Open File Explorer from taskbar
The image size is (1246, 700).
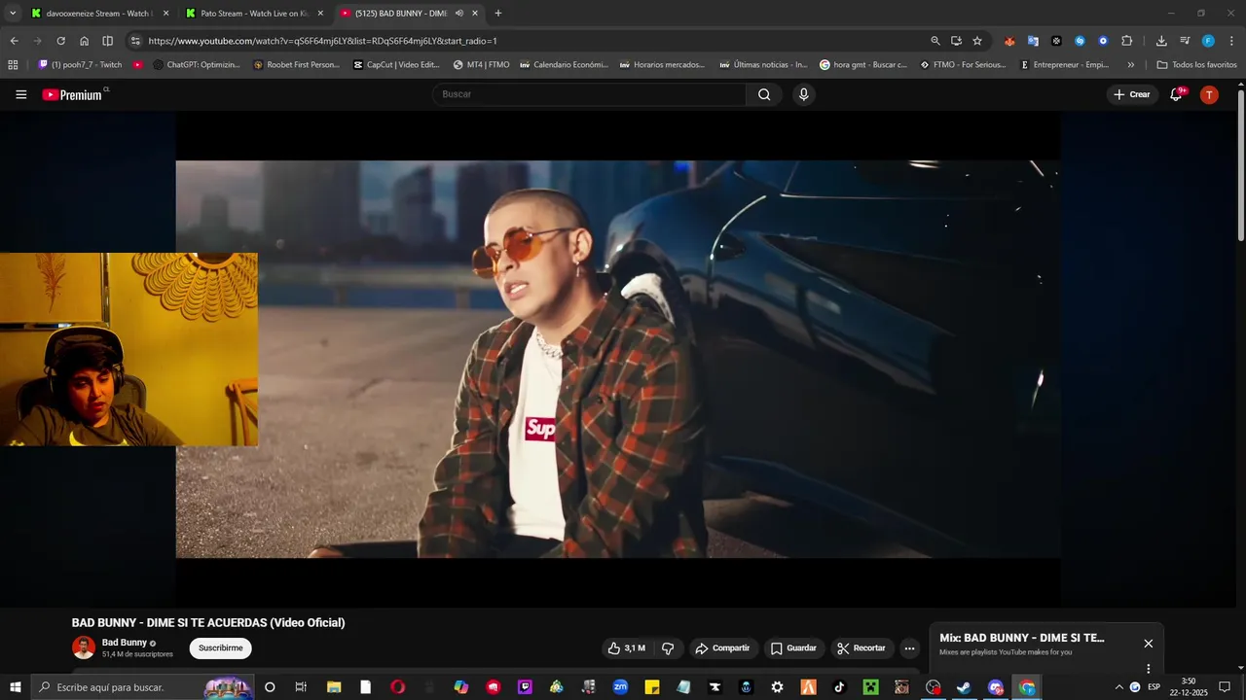pos(333,687)
